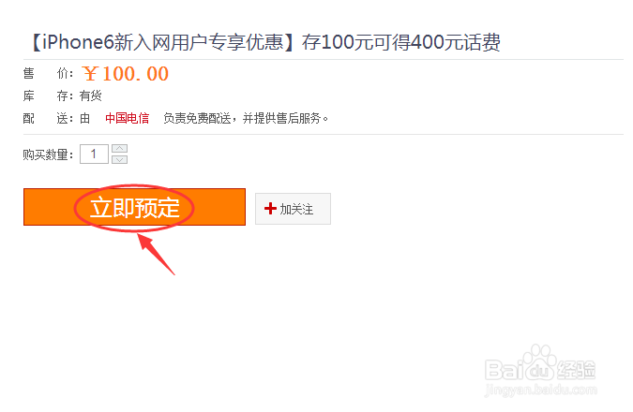Click the 购买数量 label text
The image size is (633, 412).
click(x=48, y=154)
